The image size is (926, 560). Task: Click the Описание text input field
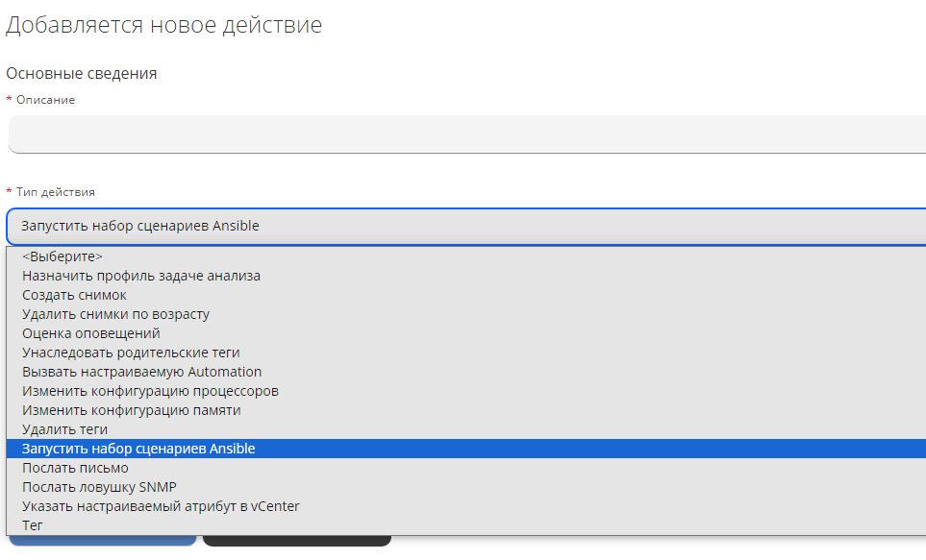(467, 134)
